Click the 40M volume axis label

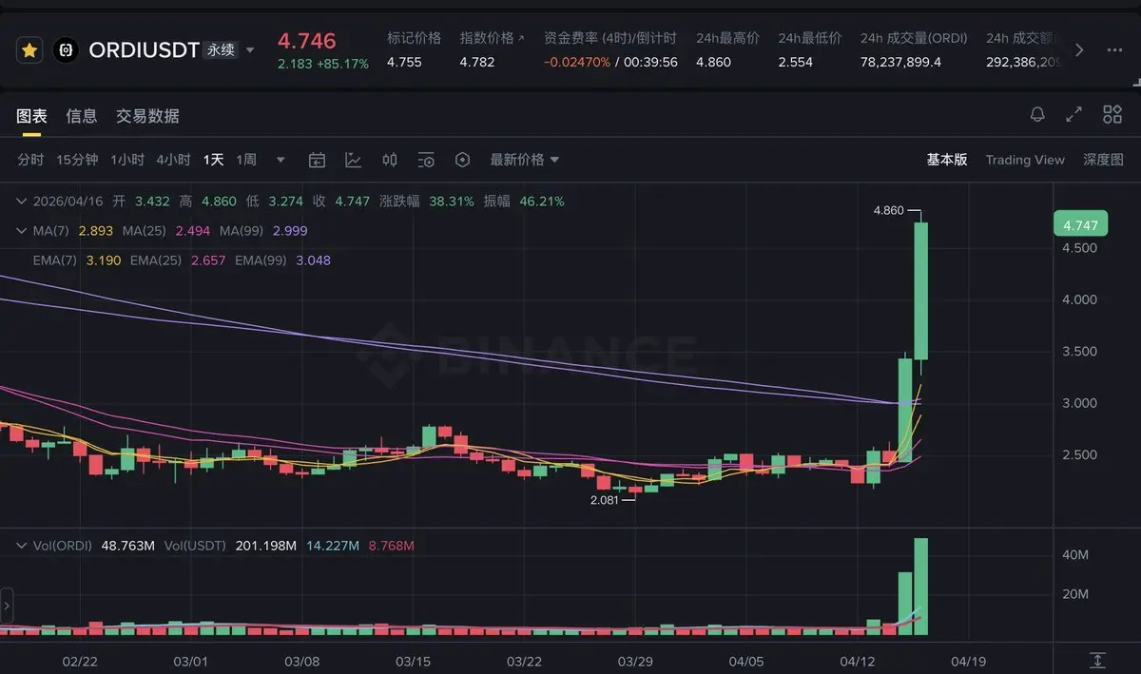(1075, 554)
